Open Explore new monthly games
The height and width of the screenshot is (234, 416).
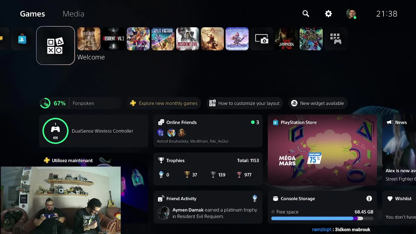coord(164,103)
